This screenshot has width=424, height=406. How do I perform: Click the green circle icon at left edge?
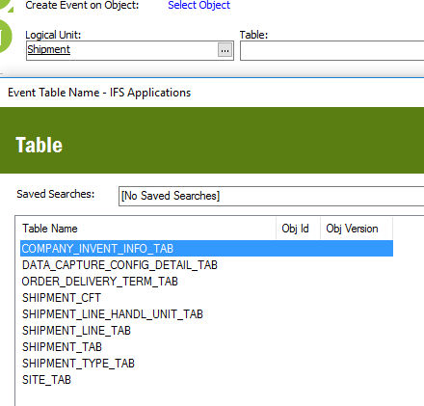tap(5, 36)
